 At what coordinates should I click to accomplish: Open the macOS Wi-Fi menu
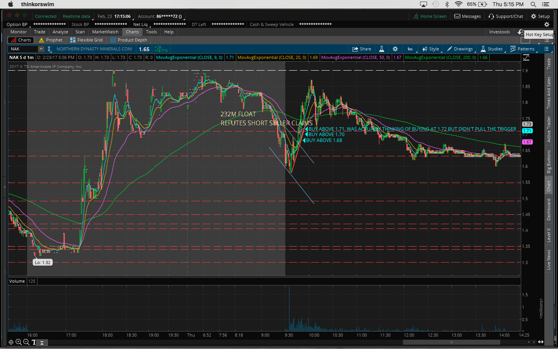click(458, 4)
